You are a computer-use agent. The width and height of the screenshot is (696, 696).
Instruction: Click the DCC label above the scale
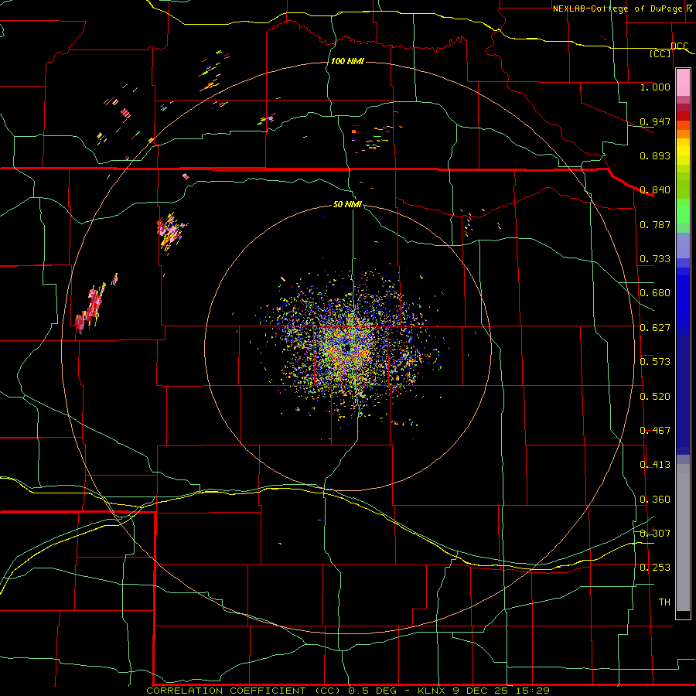(679, 46)
